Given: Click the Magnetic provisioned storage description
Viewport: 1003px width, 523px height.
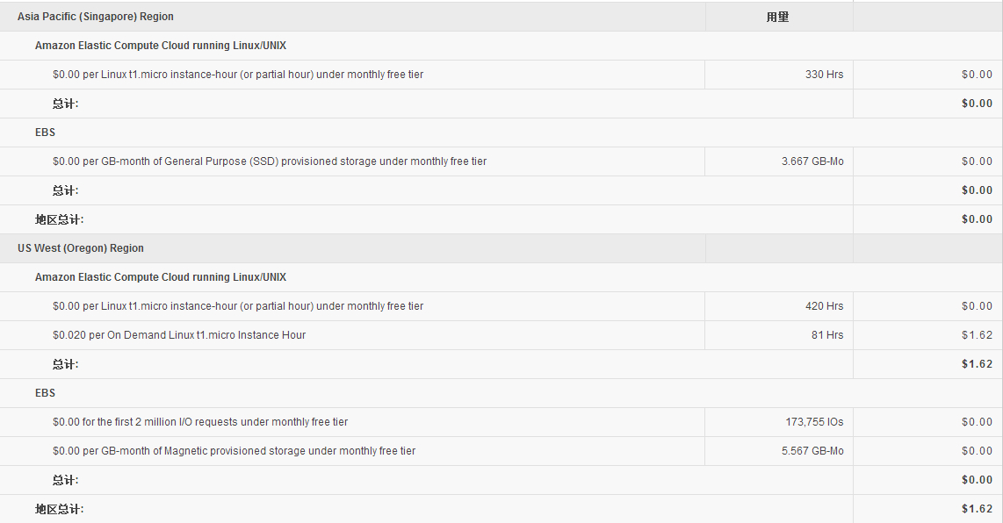Looking at the screenshot, I should click(x=235, y=451).
